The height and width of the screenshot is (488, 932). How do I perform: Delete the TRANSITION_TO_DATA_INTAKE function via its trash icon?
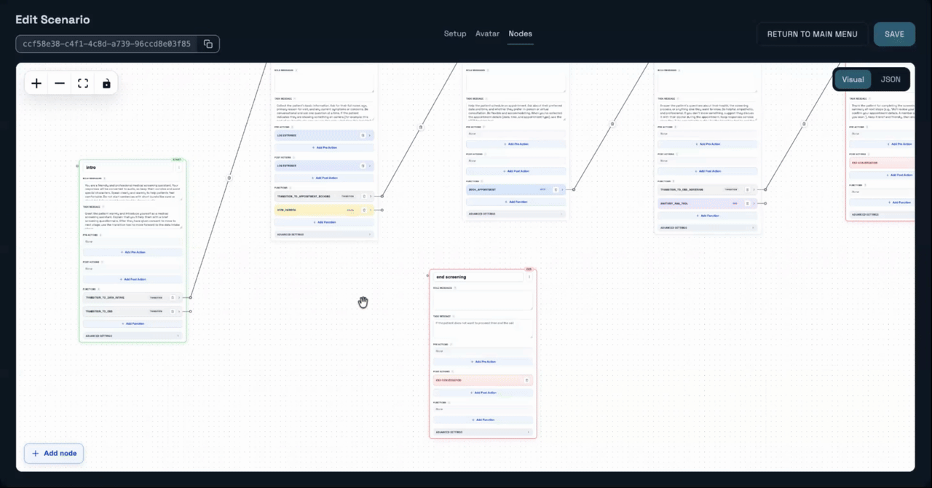pyautogui.click(x=173, y=298)
